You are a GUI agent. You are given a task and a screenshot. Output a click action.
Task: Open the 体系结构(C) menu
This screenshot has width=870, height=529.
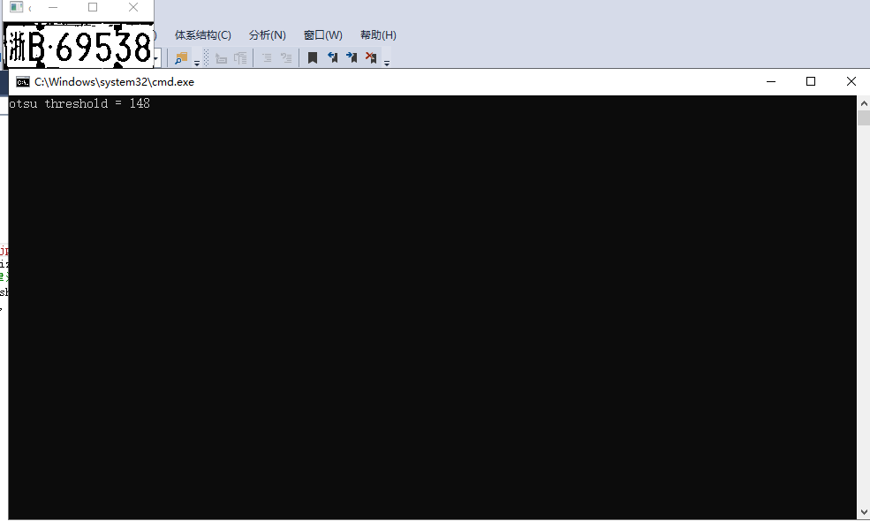(202, 35)
